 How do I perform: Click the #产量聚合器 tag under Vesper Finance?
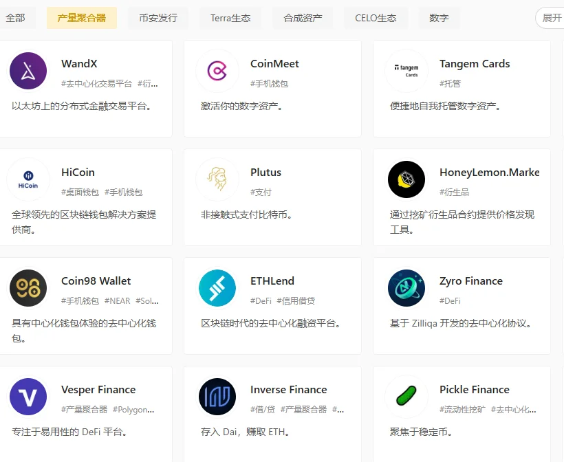(85, 410)
